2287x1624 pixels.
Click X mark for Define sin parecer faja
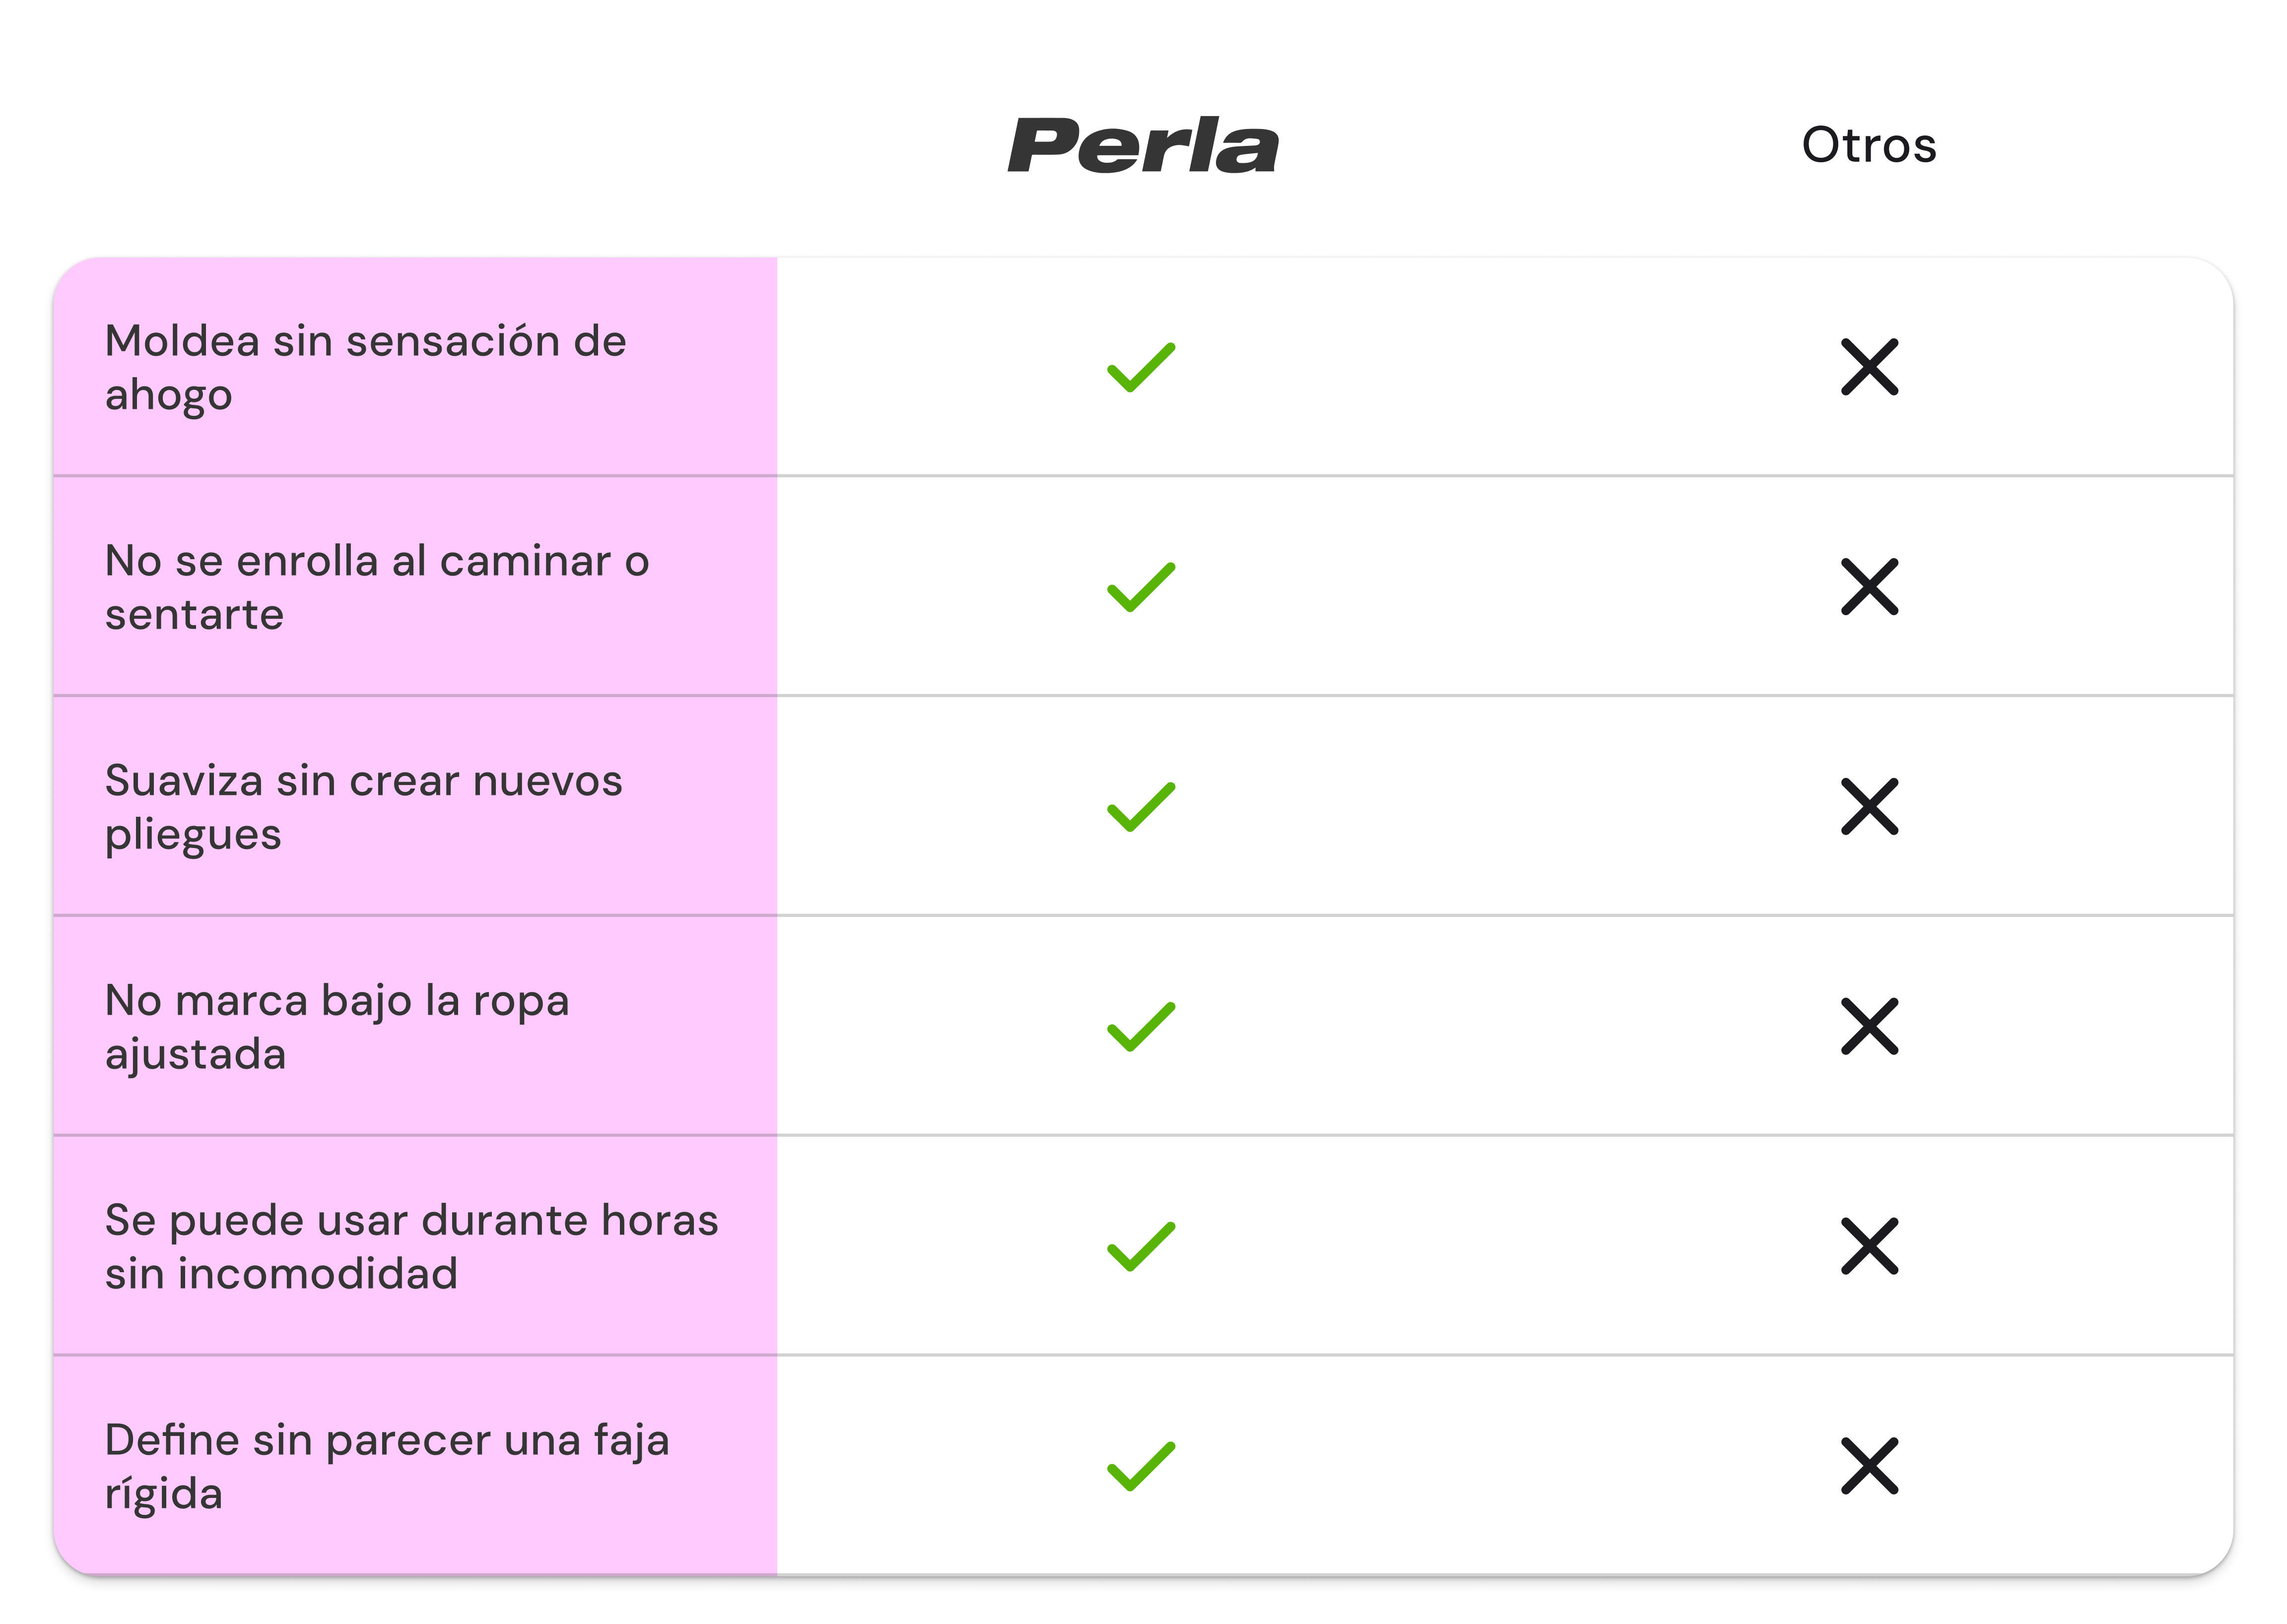click(1868, 1467)
